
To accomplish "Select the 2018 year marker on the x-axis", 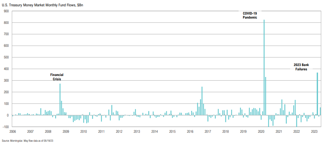I will point(225,132).
